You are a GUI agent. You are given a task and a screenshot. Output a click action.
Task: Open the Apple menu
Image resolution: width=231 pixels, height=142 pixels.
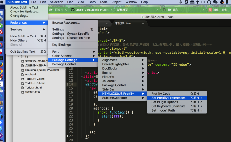tap(2, 2)
